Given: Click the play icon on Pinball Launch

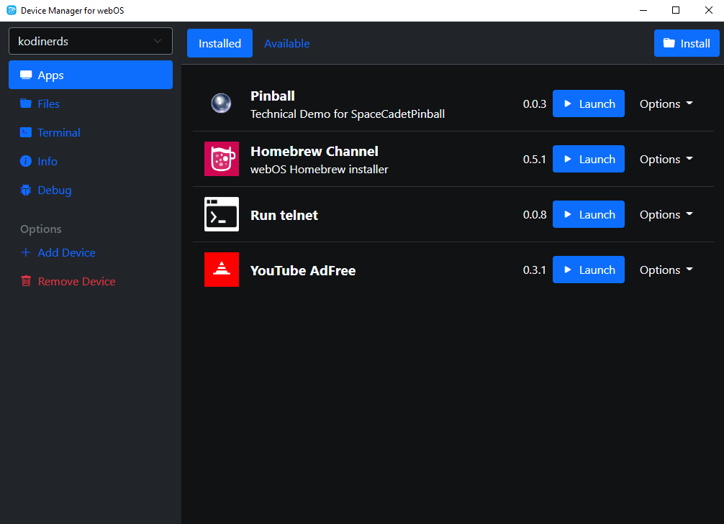Looking at the screenshot, I should pyautogui.click(x=568, y=104).
